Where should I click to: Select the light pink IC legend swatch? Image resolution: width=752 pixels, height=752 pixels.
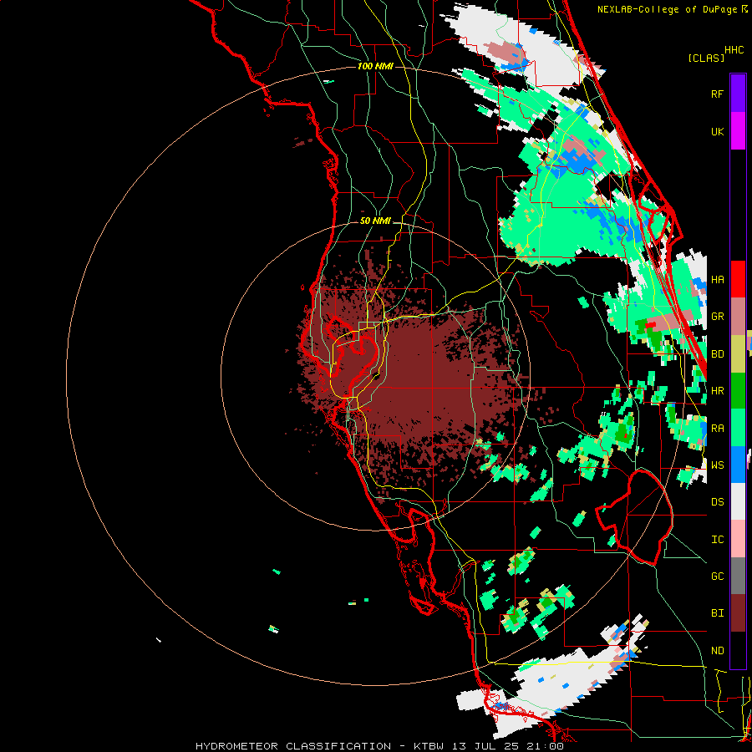[738, 539]
